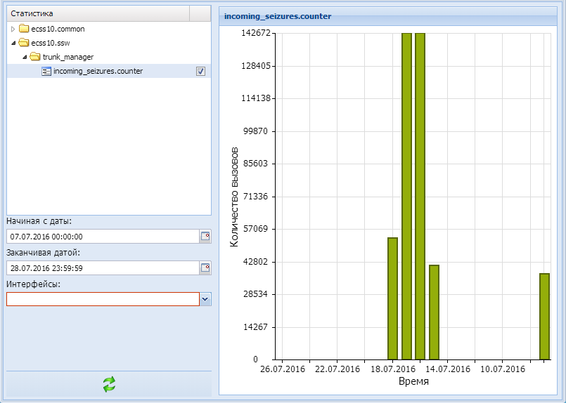Image resolution: width=566 pixels, height=403 pixels.
Task: Open the Интерфейсы dropdown list
Action: coord(205,299)
